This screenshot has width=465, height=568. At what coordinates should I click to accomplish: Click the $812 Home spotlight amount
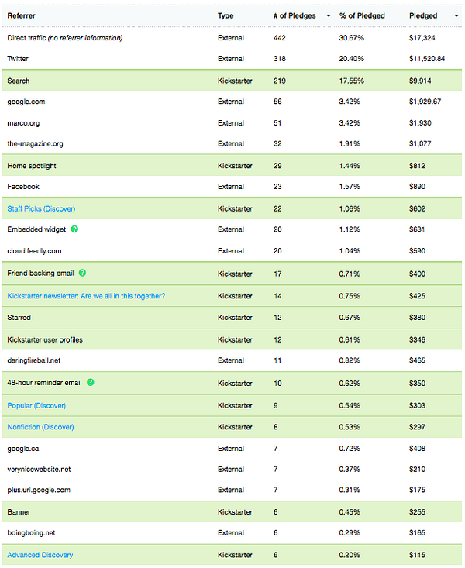(417, 166)
